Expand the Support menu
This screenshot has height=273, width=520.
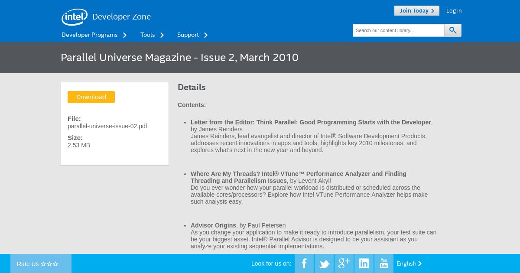click(x=192, y=35)
